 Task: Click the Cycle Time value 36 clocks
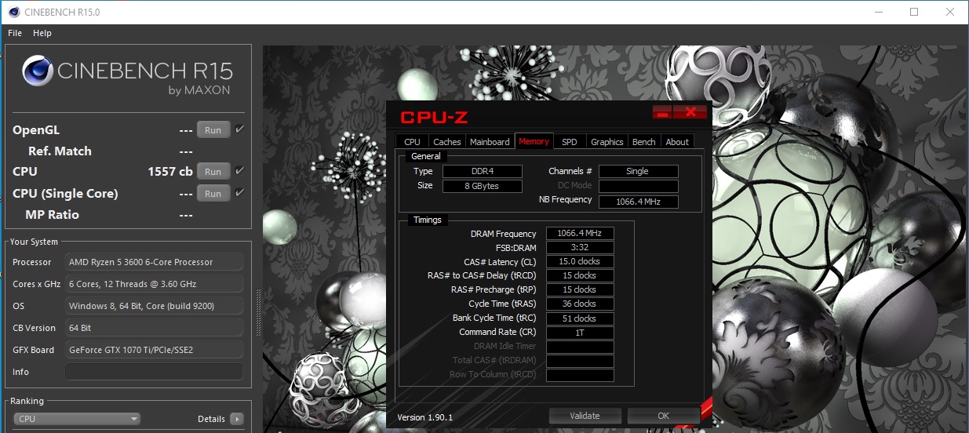(x=580, y=304)
